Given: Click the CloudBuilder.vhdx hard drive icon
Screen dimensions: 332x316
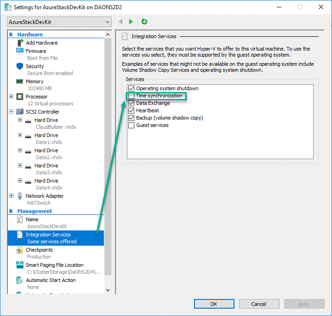Looking at the screenshot, I should (x=28, y=121).
